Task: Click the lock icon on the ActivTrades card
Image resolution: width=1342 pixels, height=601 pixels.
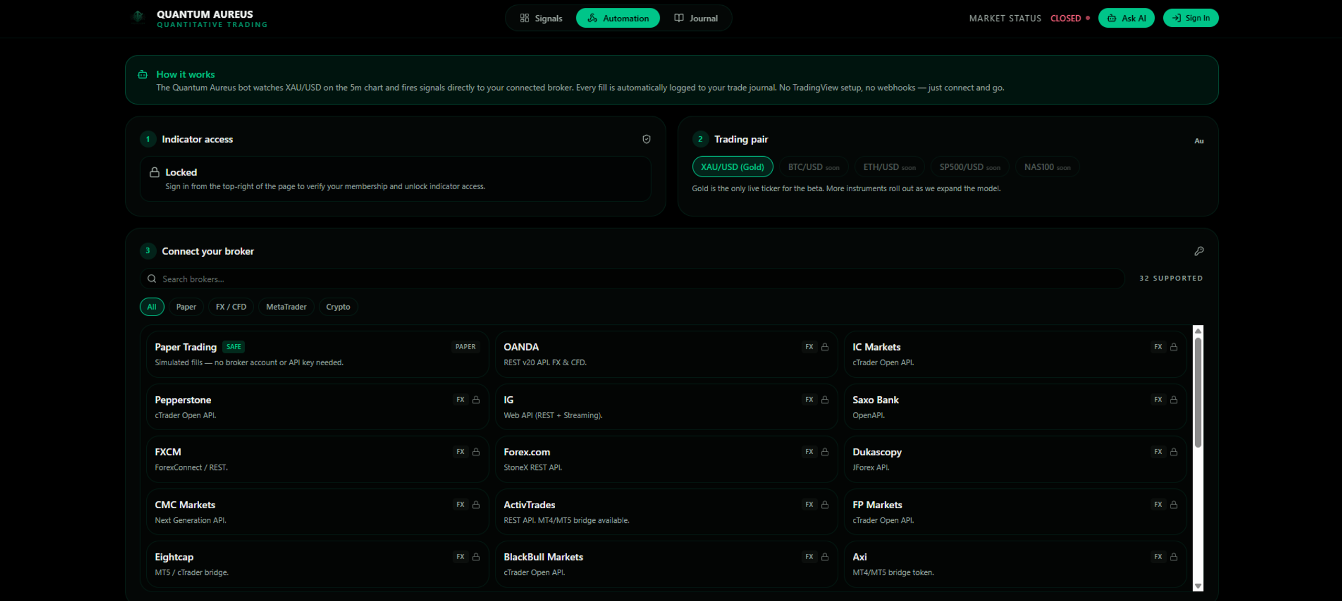Action: tap(825, 505)
